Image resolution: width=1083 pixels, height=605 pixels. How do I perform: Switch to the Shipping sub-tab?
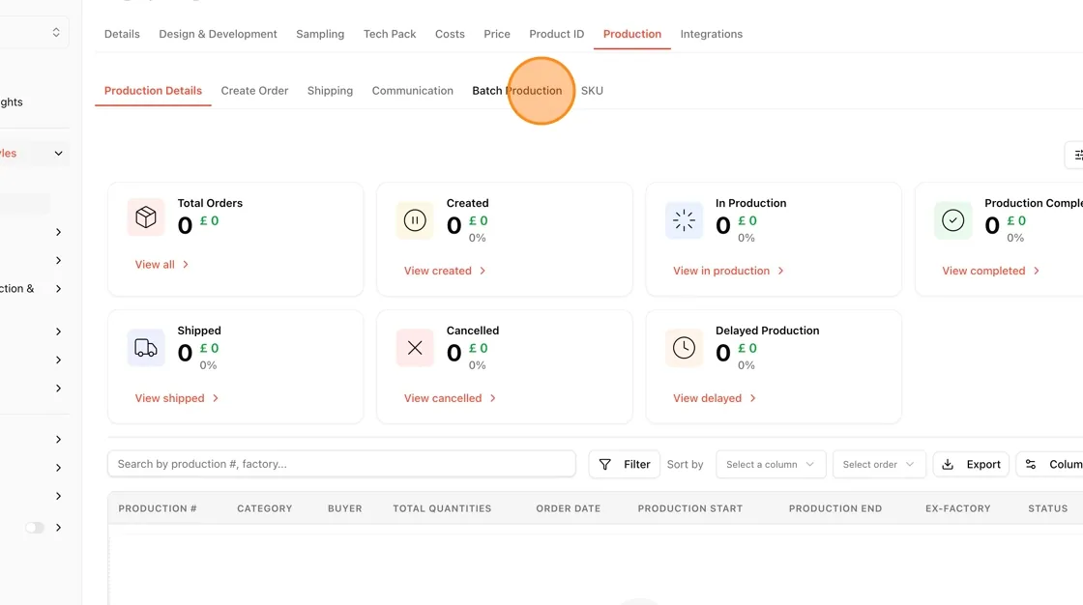point(330,91)
